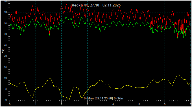Click day 3 label on the horizontal axis
The height and width of the screenshot is (107, 192).
pyautogui.click(x=87, y=104)
